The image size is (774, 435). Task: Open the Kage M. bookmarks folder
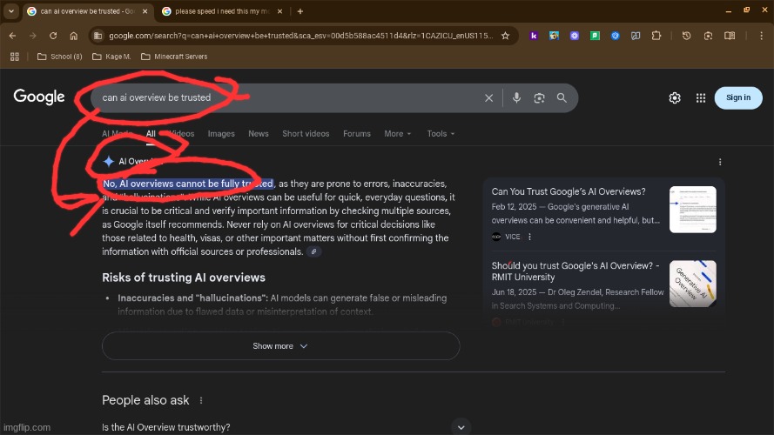[x=111, y=57]
